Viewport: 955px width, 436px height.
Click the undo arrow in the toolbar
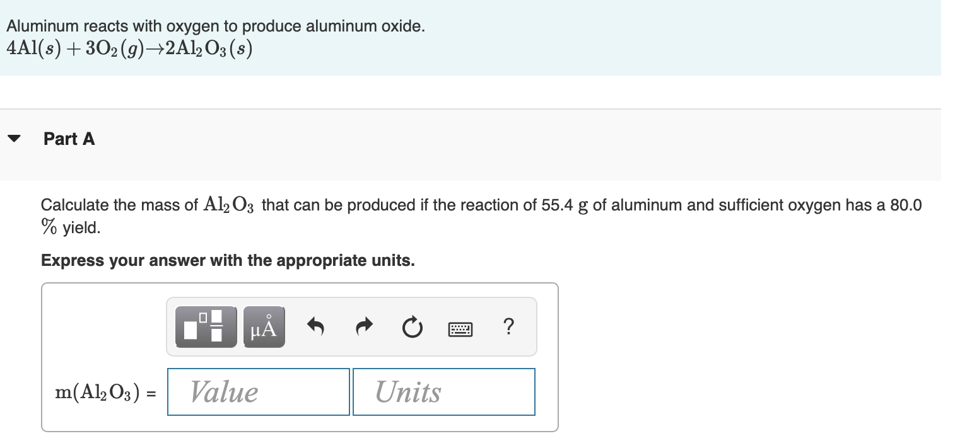click(315, 326)
